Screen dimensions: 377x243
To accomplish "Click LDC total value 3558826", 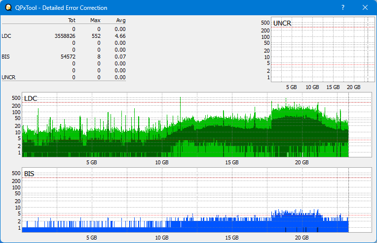I will click(x=65, y=36).
